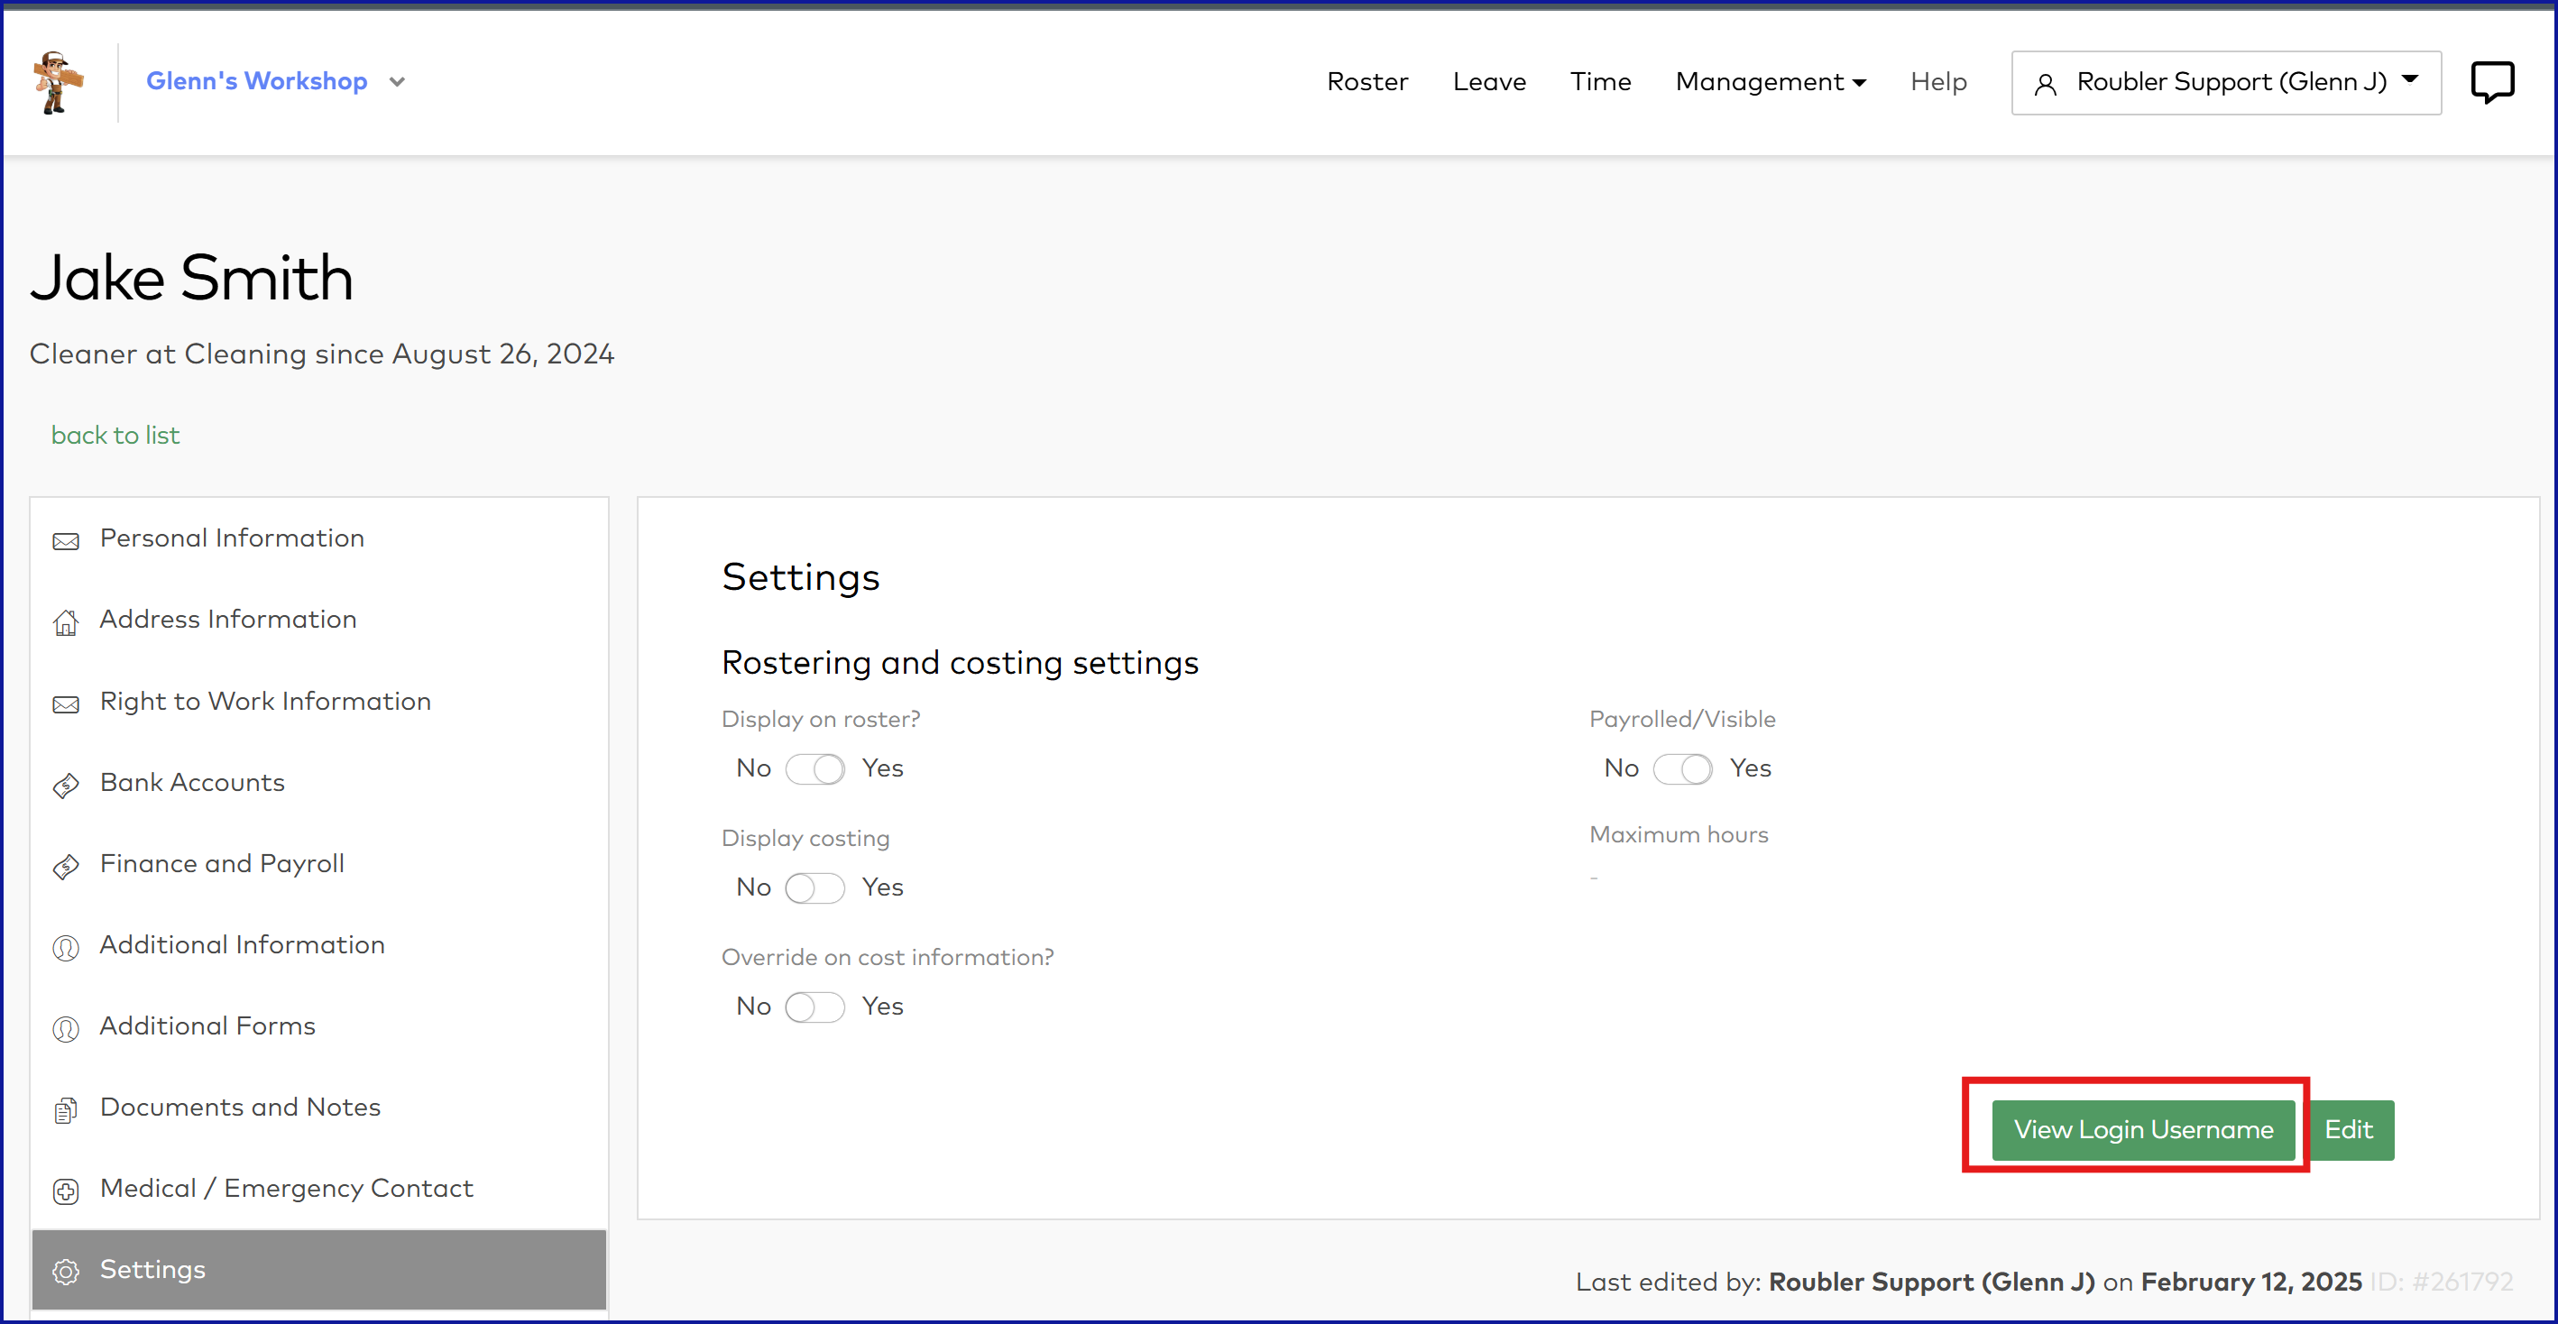Toggle the Display on roster switch
Screen dimensions: 2558x1324
point(814,768)
